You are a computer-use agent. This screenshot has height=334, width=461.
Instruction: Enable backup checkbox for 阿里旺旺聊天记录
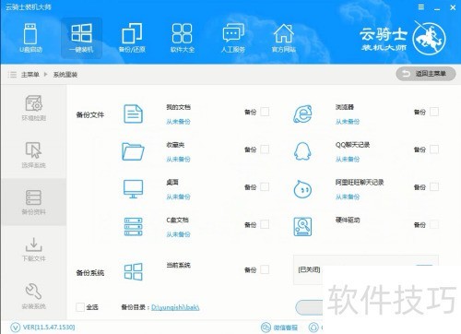click(x=434, y=187)
